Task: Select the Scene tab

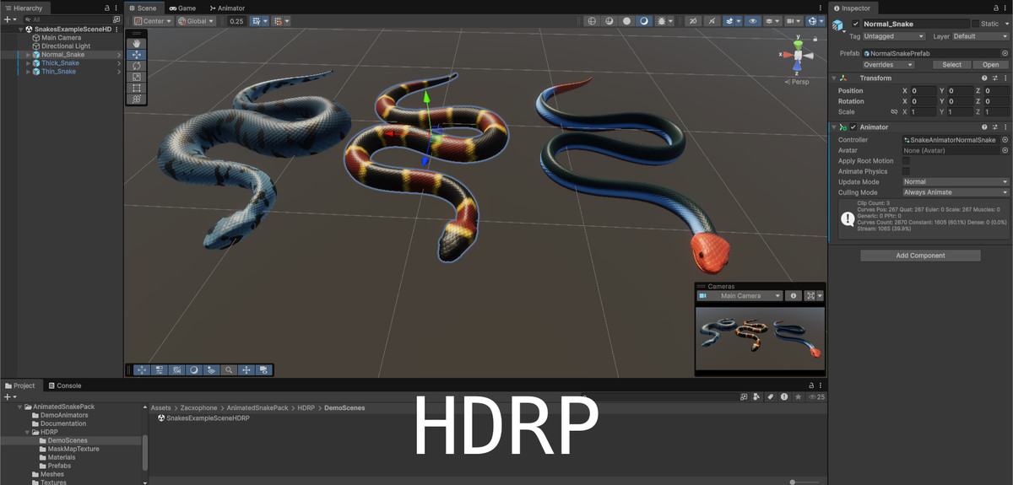Action: coord(143,8)
